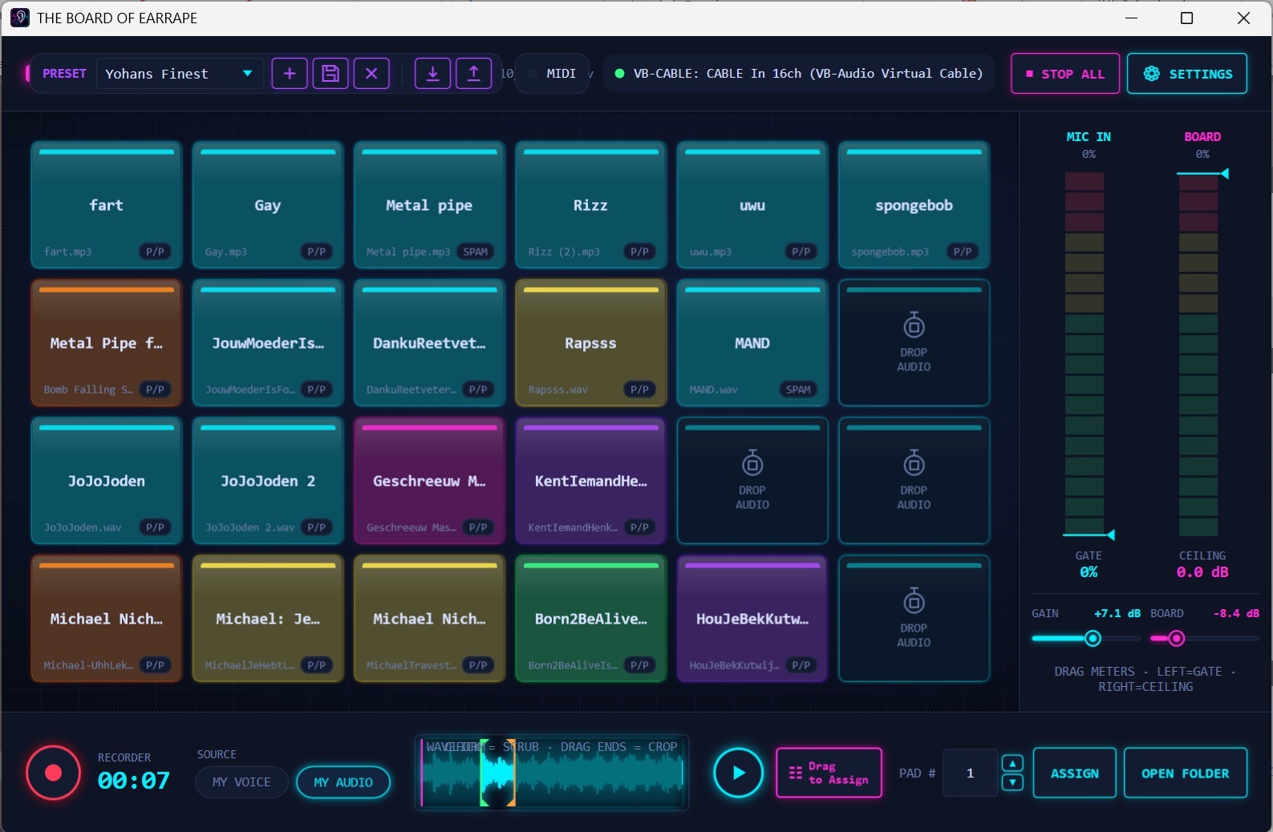Play the KentIemandHe... purple pad
The image size is (1273, 832).
pos(590,481)
